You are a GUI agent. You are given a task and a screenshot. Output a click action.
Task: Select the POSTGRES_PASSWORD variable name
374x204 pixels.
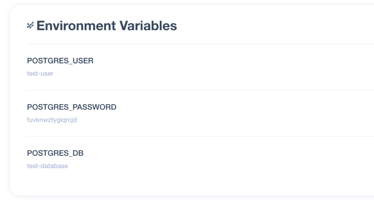(x=72, y=107)
